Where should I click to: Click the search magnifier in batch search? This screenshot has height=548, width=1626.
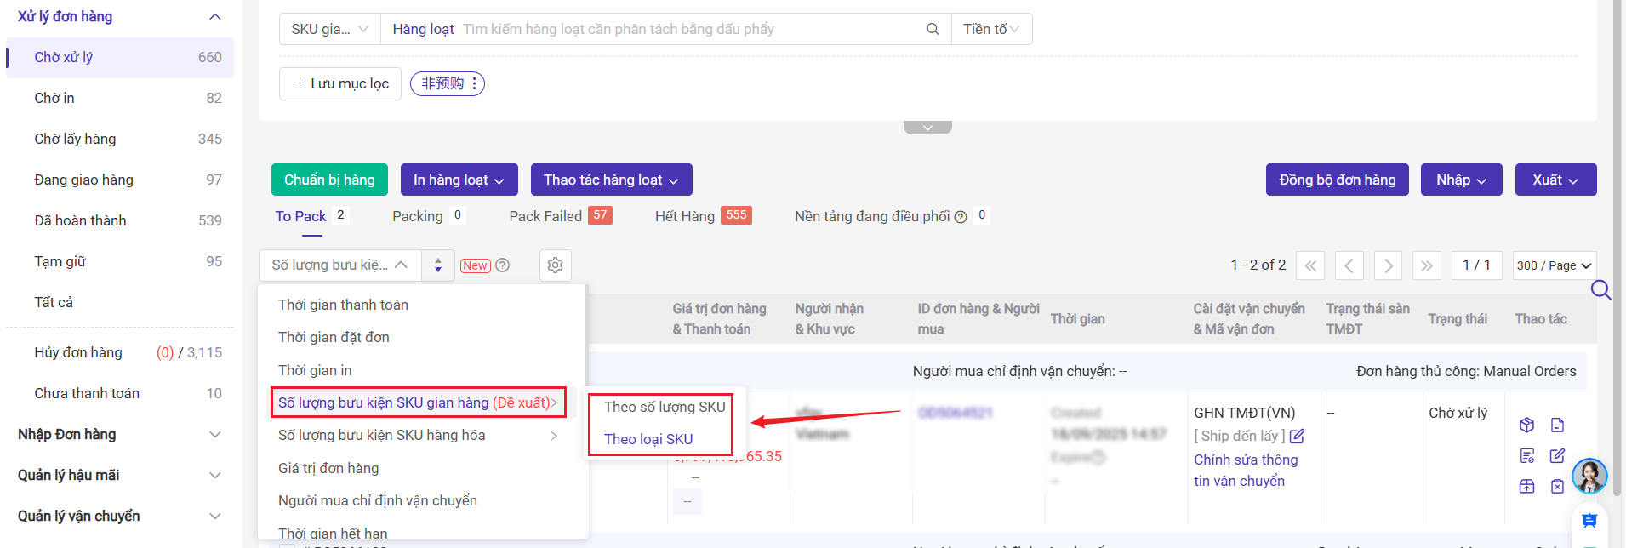click(933, 29)
